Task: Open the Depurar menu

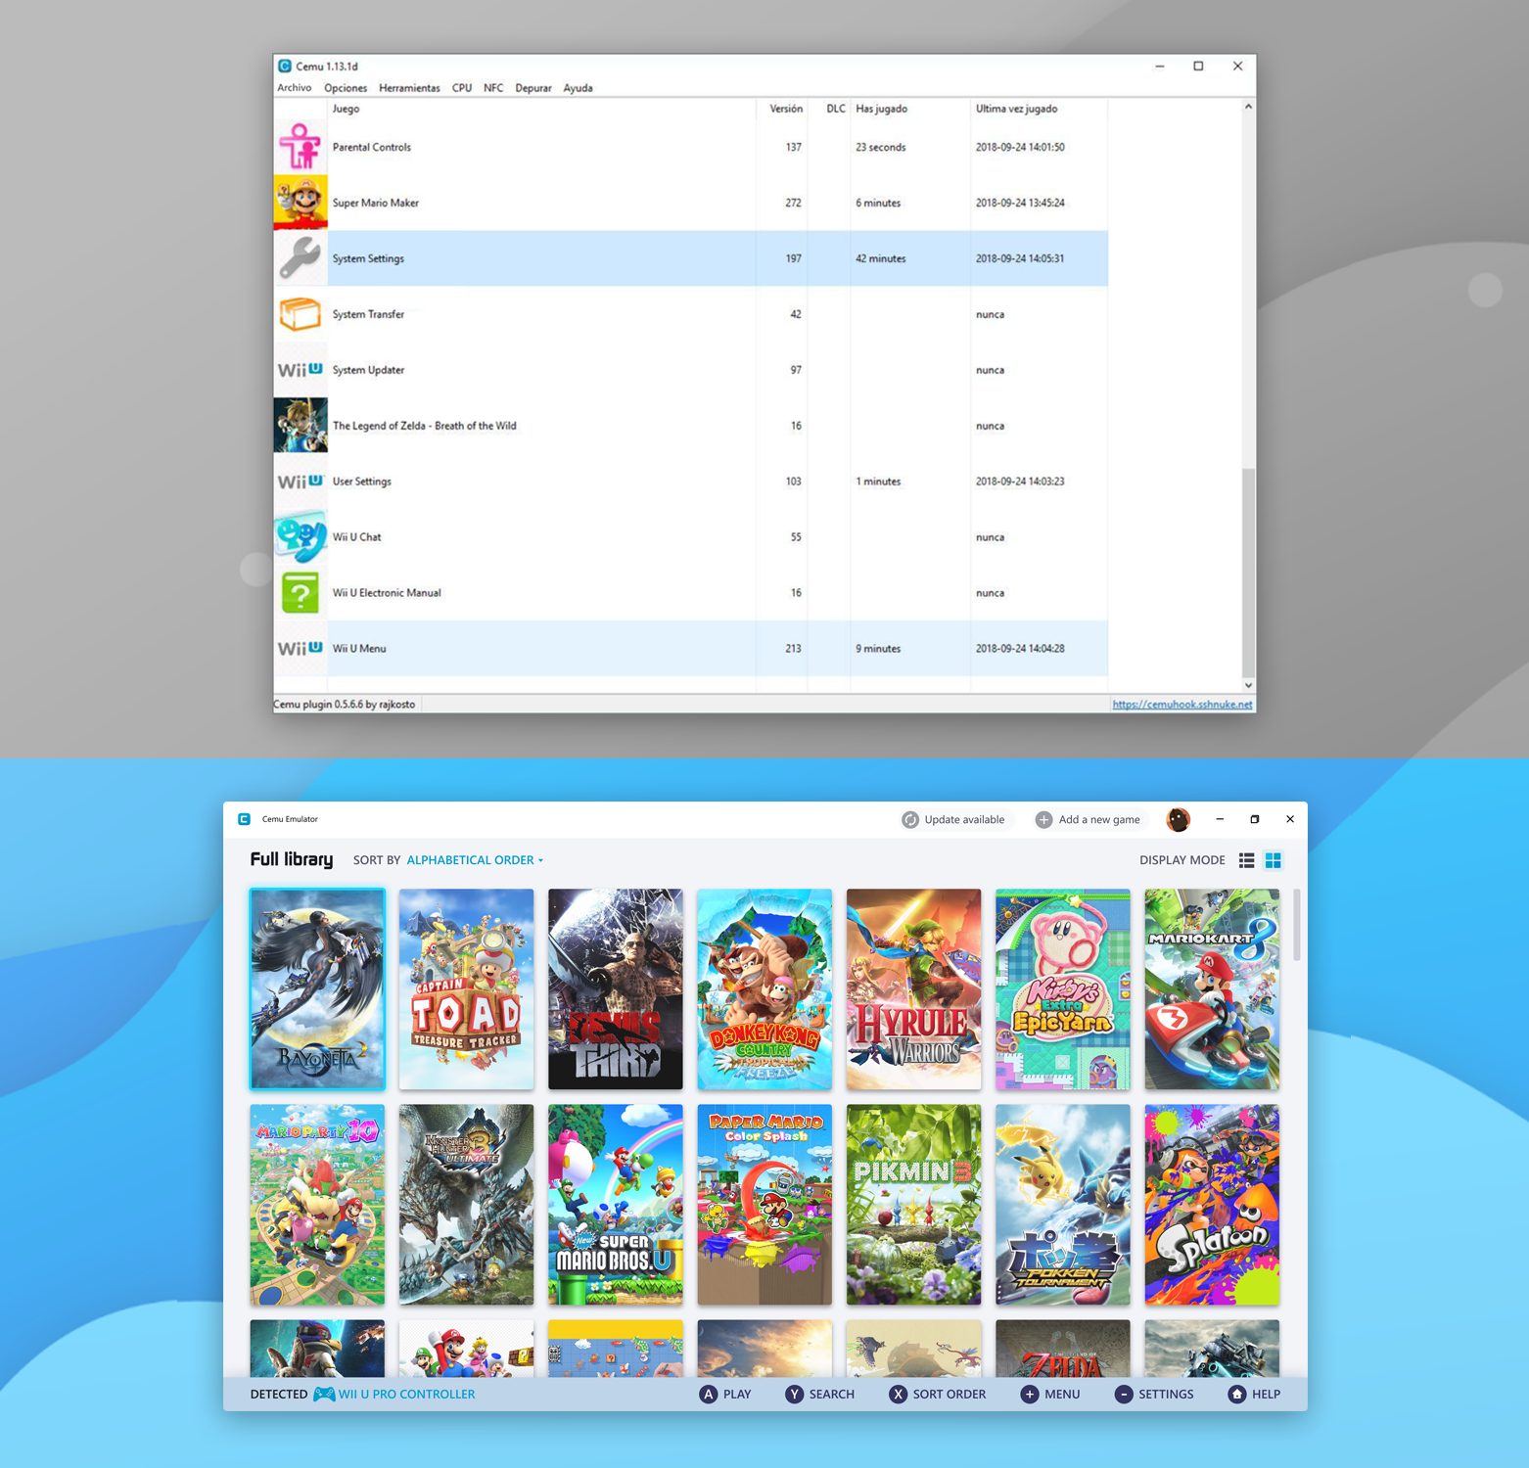Action: [x=533, y=88]
